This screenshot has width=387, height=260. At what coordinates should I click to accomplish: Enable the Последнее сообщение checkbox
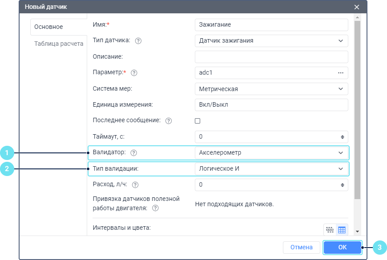[198, 121]
